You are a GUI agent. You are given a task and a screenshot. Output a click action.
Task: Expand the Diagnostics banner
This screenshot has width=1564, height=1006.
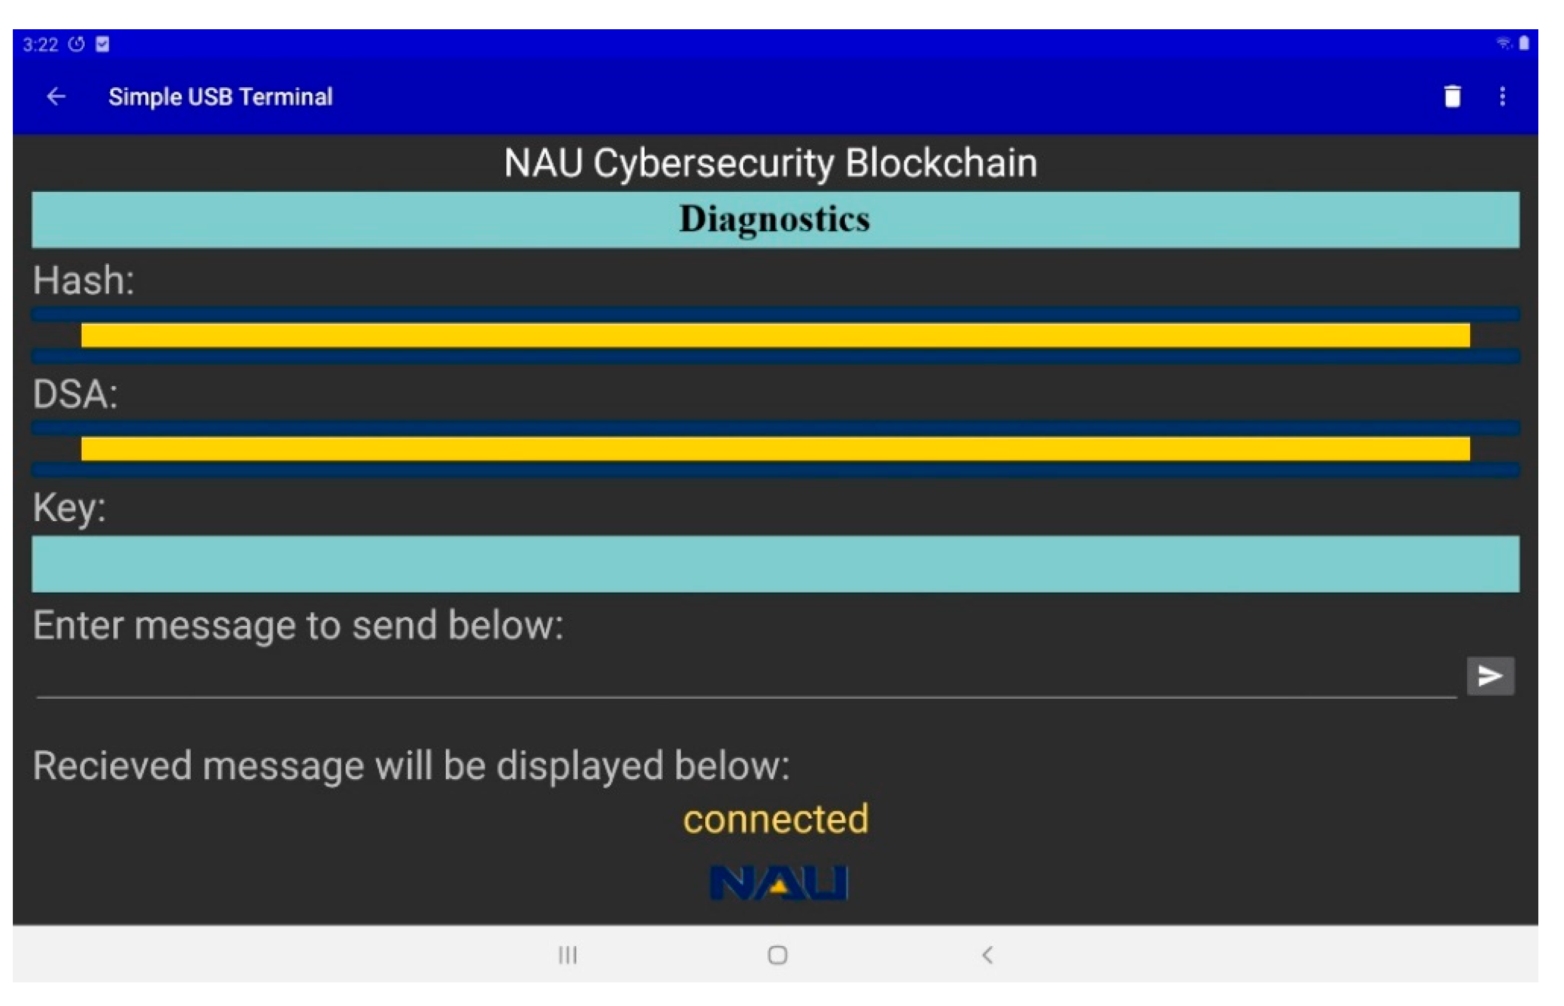point(778,220)
